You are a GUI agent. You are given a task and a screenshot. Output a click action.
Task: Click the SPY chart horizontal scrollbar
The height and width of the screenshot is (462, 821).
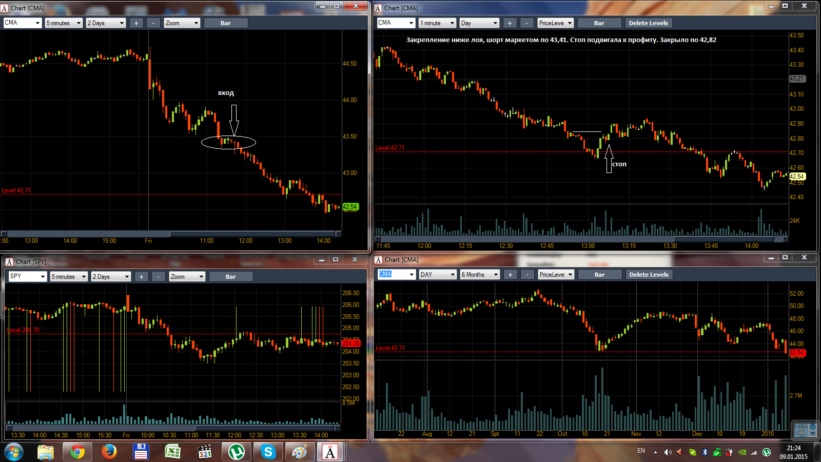(x=173, y=428)
